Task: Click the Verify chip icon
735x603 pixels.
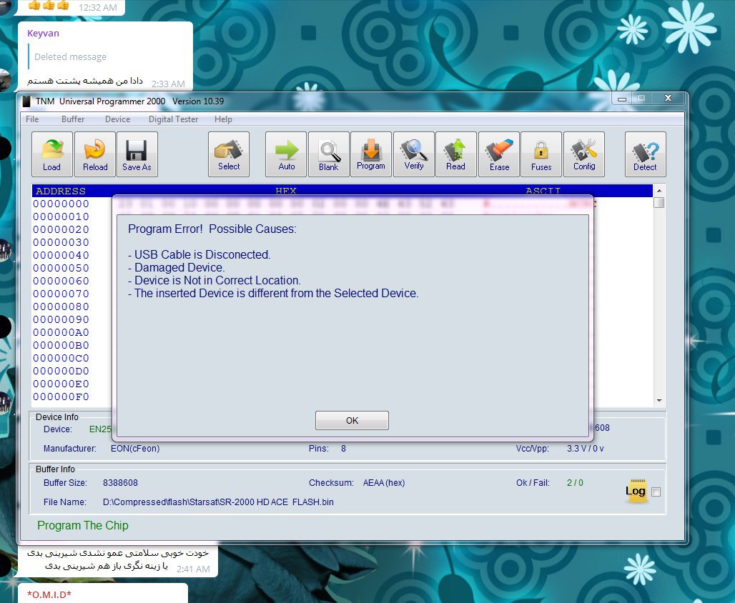Action: 414,154
